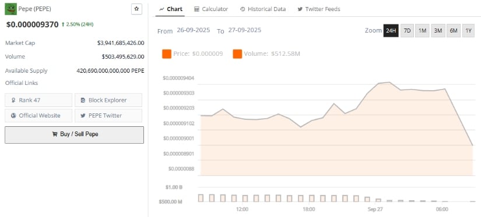Open the Block Explorer link
Image resolution: width=481 pixels, height=217 pixels.
pos(108,100)
